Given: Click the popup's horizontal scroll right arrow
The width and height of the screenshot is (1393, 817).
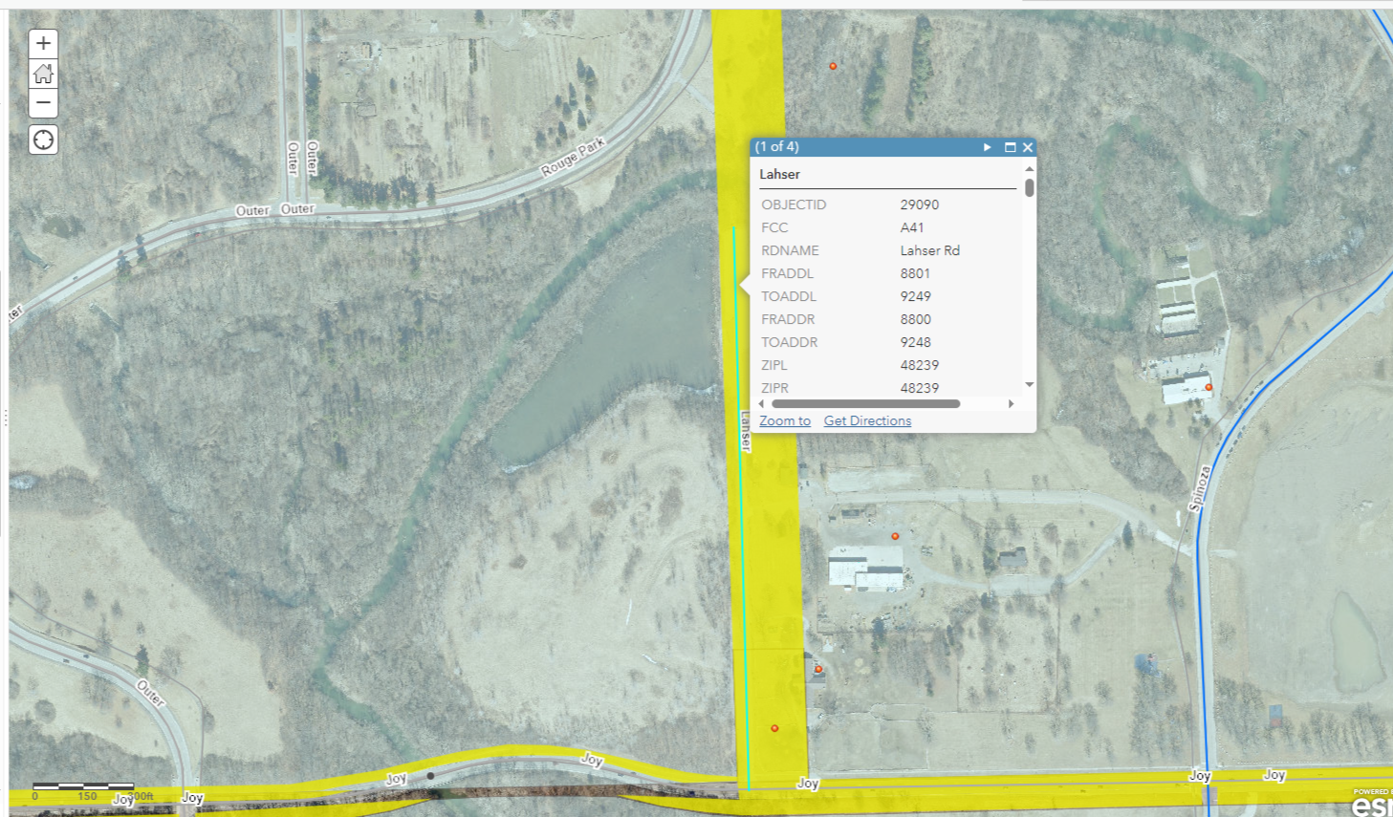Looking at the screenshot, I should click(1011, 404).
